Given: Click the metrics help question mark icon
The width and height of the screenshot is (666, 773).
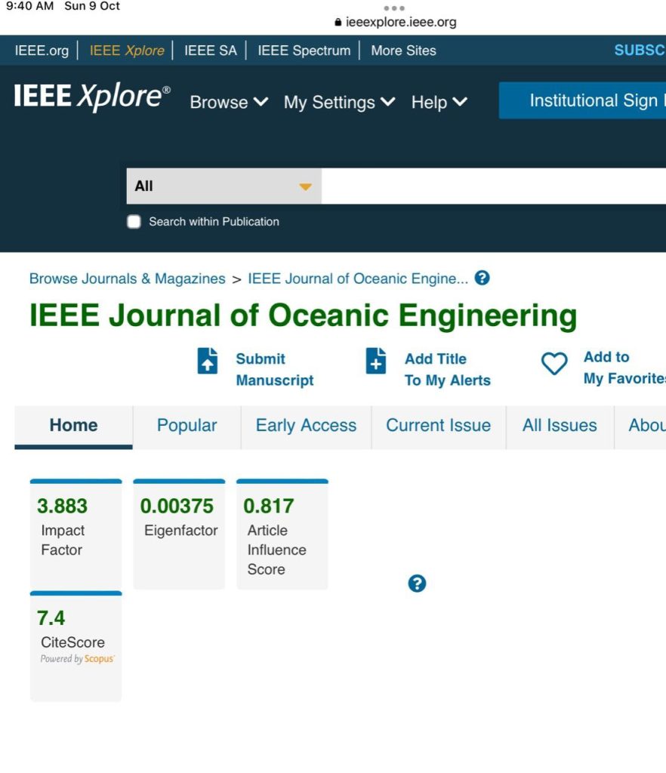Looking at the screenshot, I should 417,584.
